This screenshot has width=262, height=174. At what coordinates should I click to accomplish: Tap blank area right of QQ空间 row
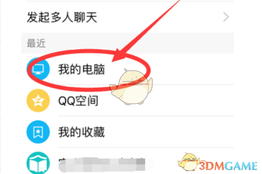(x=192, y=101)
